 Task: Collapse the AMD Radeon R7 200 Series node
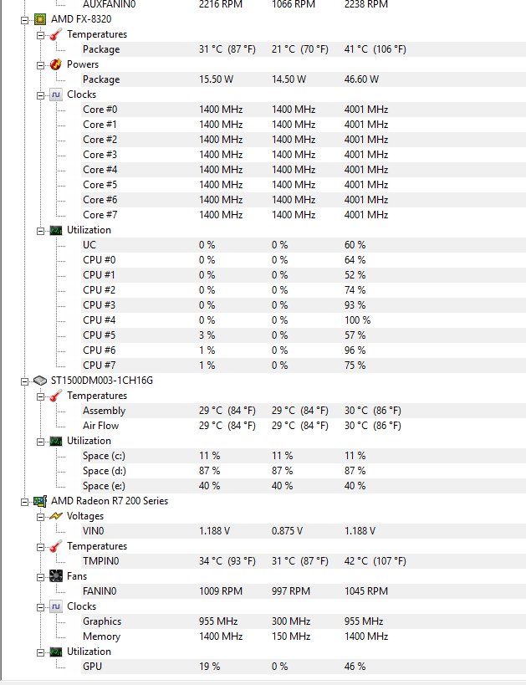pos(23,501)
